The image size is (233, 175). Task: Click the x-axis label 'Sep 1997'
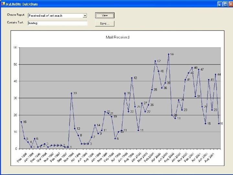point(62,157)
